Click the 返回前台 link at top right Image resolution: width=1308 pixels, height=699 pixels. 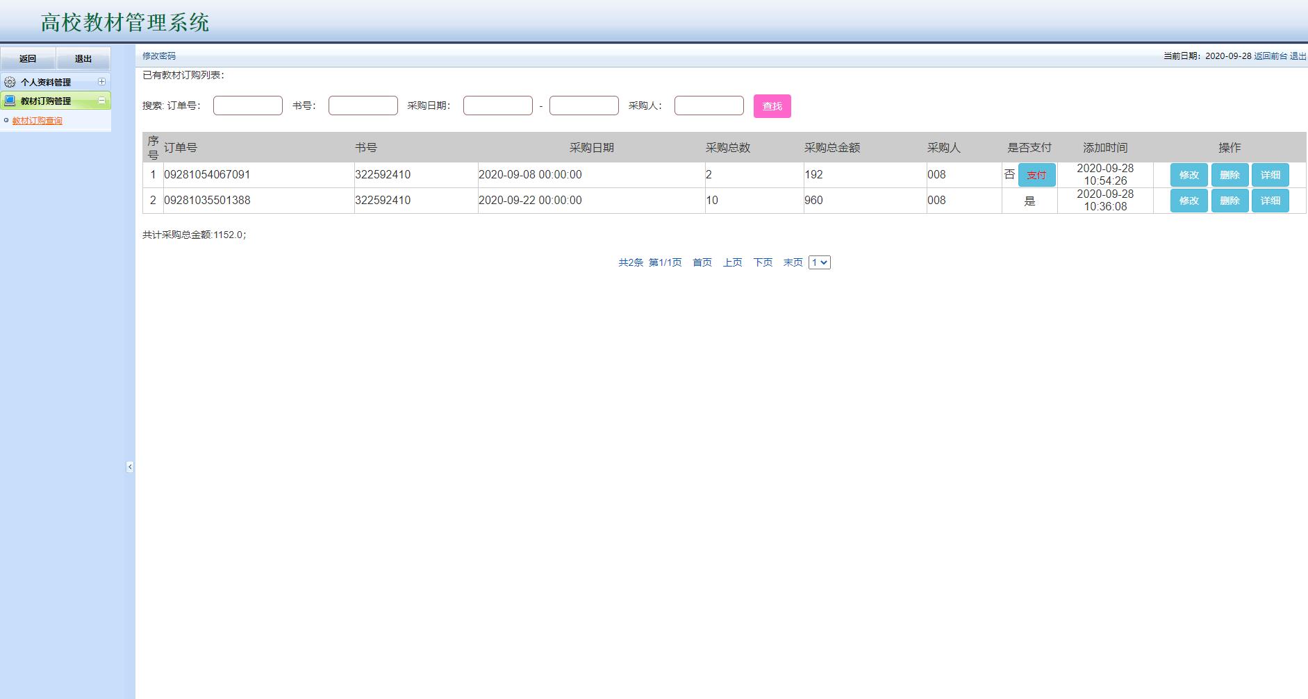tap(1270, 56)
